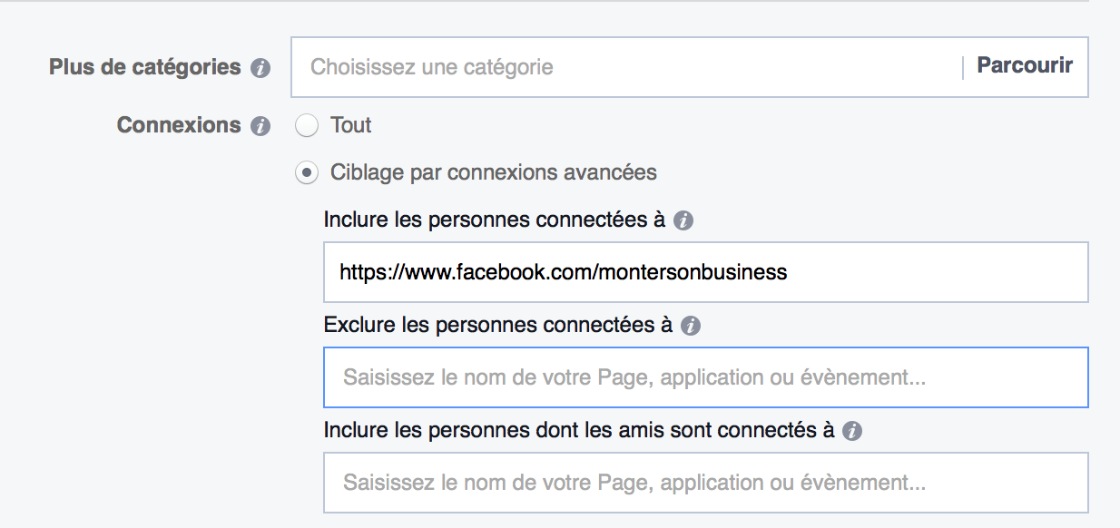This screenshot has width=1120, height=528.
Task: Click the Plus de catégories label
Action: point(145,67)
